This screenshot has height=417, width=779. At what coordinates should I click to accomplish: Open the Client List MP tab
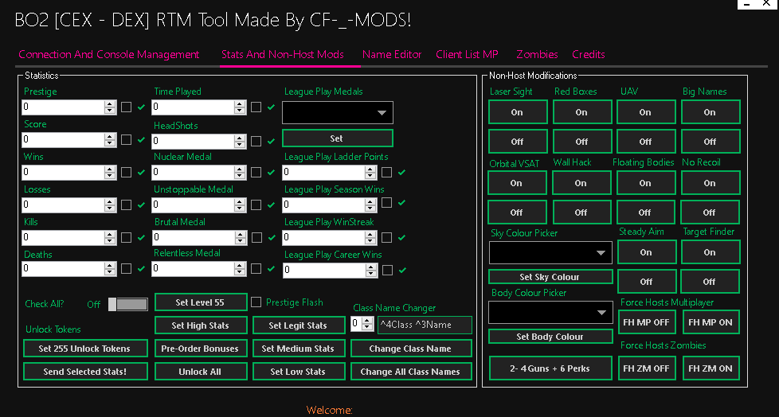(467, 55)
